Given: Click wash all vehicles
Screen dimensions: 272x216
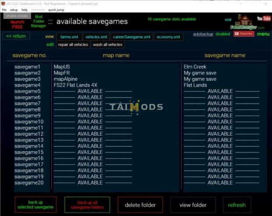Looking at the screenshot, I should pyautogui.click(x=107, y=45).
